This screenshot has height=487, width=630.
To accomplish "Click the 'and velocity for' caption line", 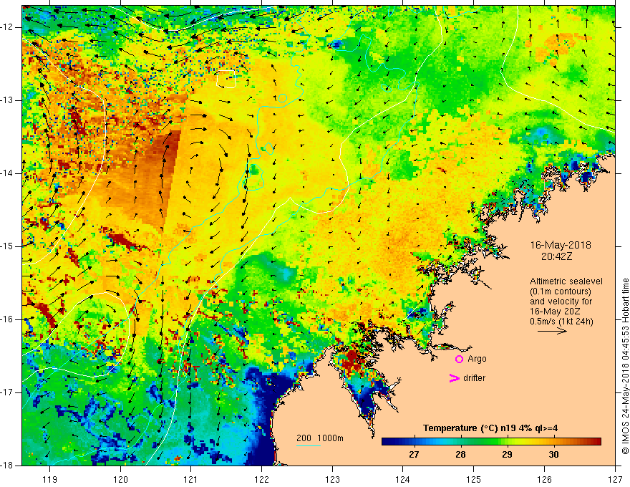I will click(x=561, y=302).
